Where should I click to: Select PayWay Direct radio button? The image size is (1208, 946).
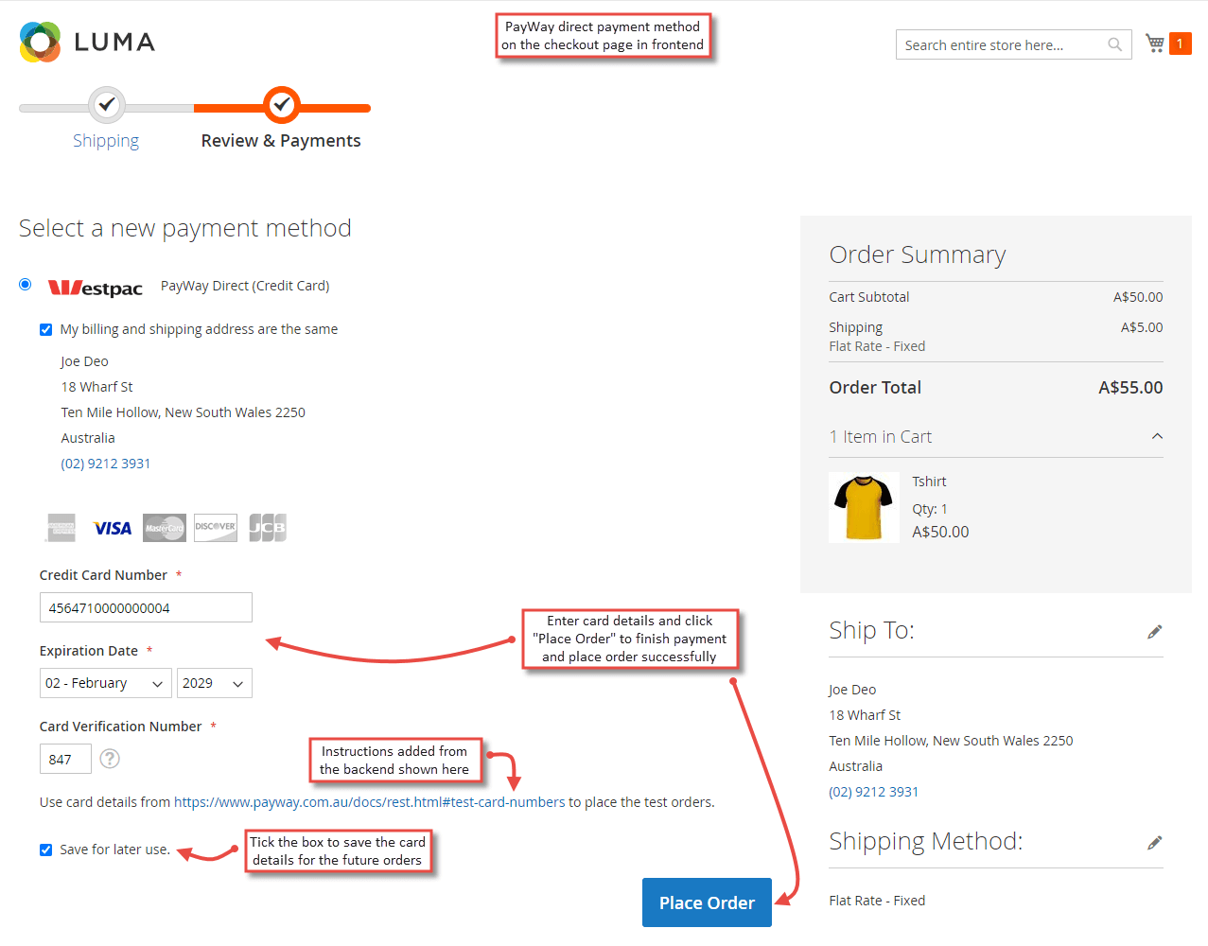tap(26, 285)
